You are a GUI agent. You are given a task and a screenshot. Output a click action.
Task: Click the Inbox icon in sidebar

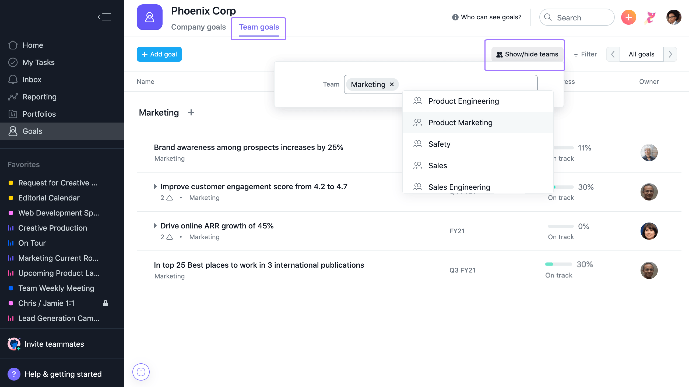13,79
